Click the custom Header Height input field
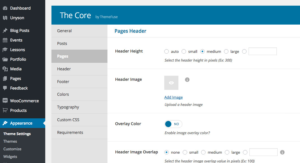 point(262,51)
